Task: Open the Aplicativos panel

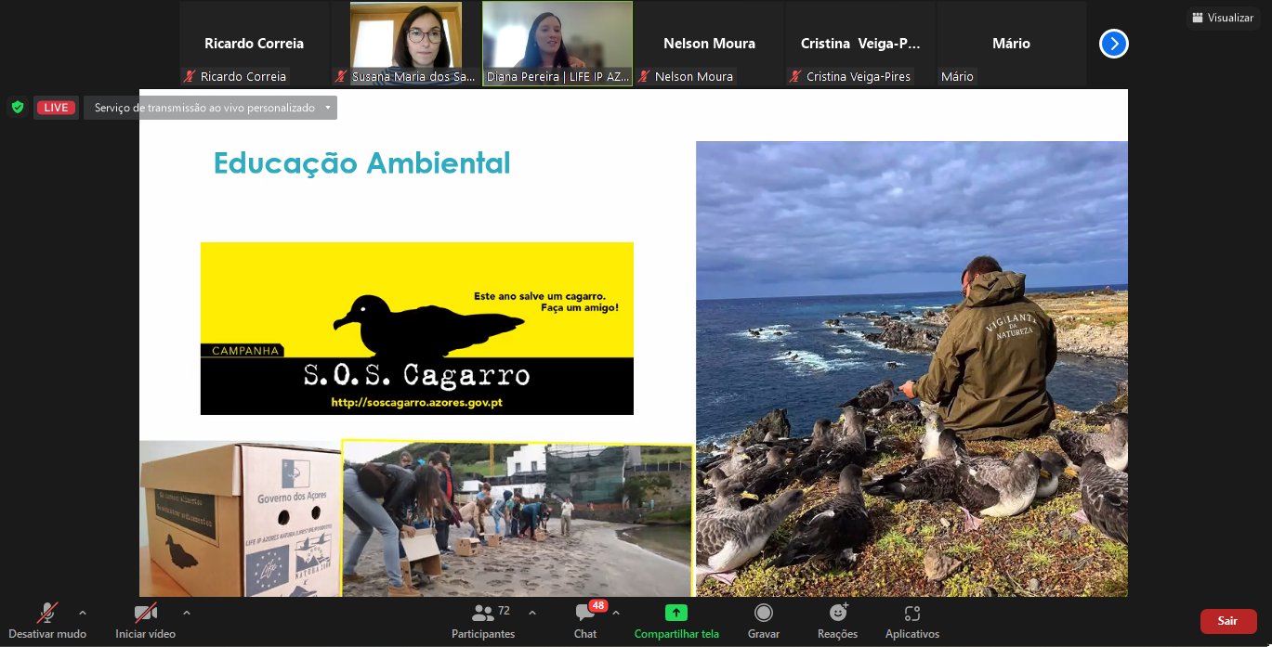Action: pos(911,614)
